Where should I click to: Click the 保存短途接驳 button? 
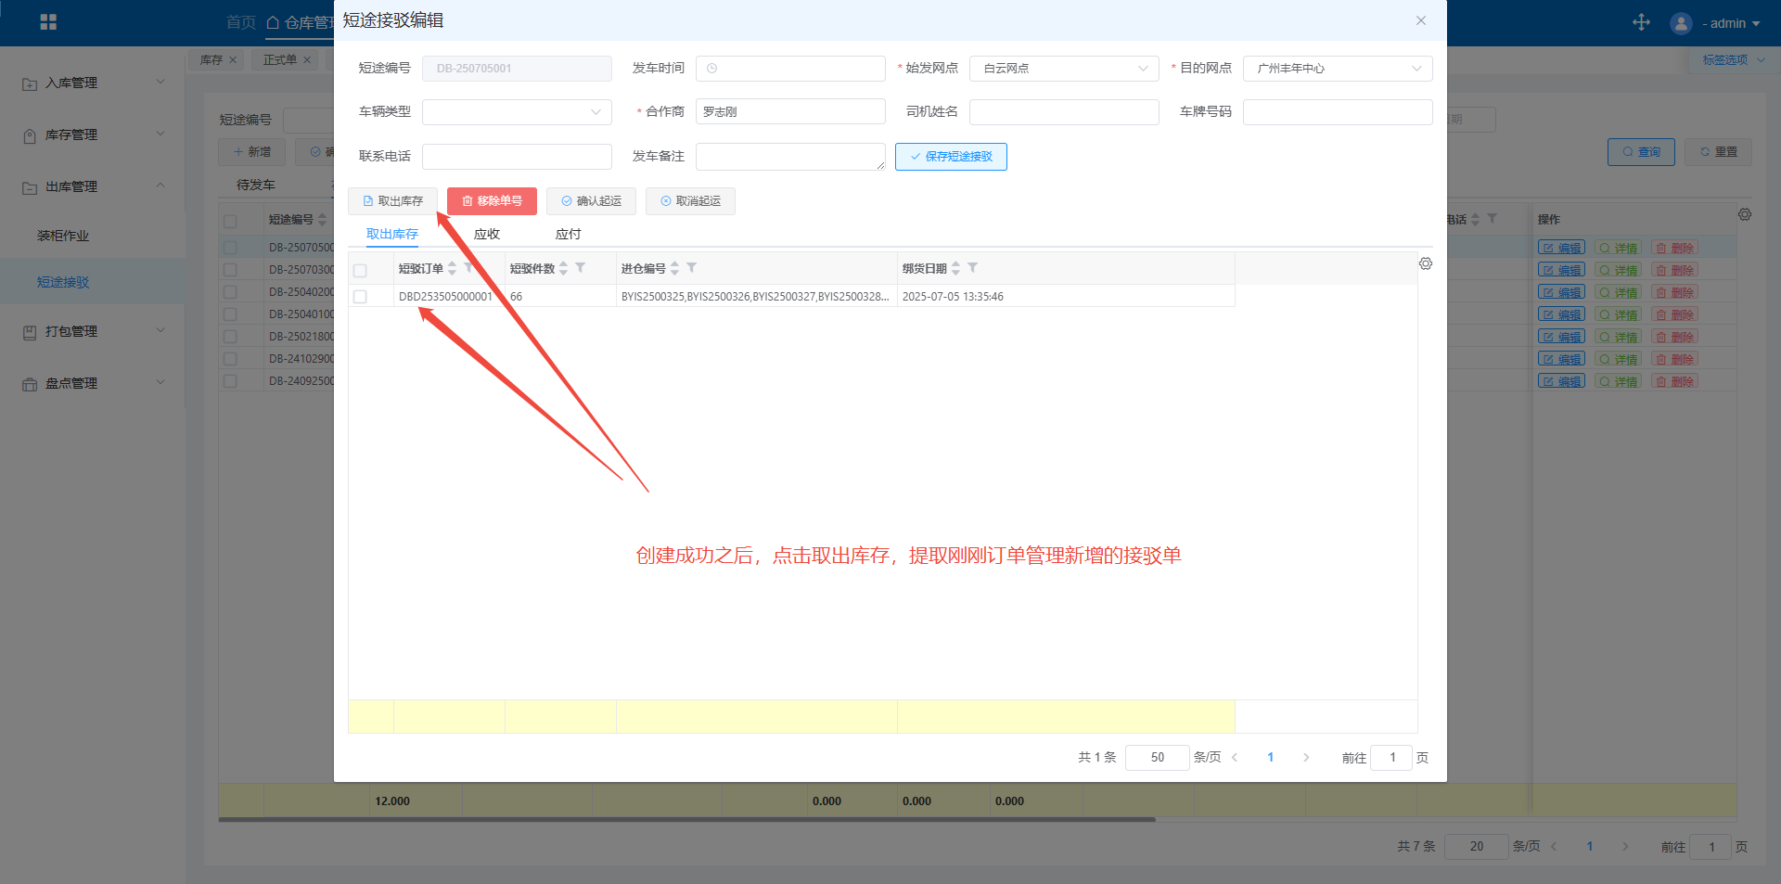click(951, 157)
